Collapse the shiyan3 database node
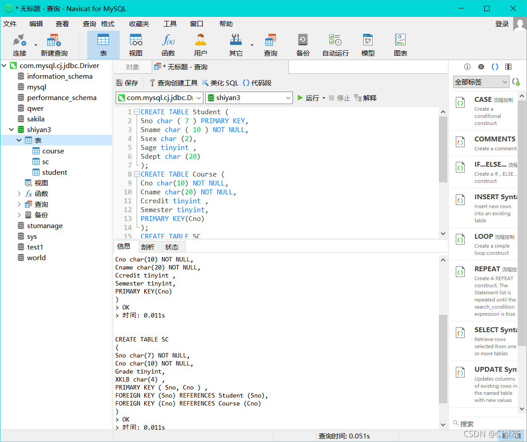The image size is (527, 442). pos(12,129)
